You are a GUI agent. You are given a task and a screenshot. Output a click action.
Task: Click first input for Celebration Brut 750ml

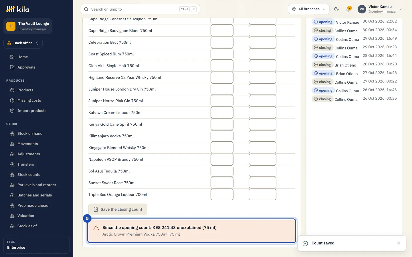pyautogui.click(x=222, y=42)
